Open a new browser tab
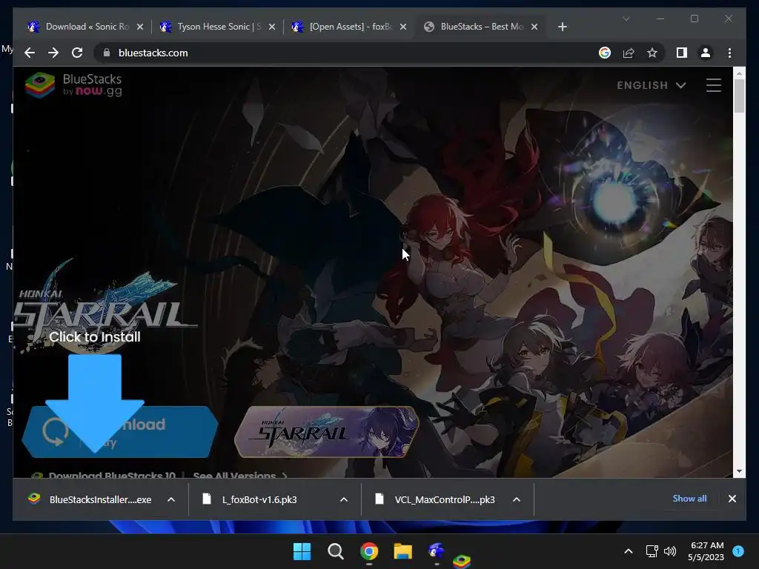Image resolution: width=759 pixels, height=569 pixels. [x=562, y=27]
